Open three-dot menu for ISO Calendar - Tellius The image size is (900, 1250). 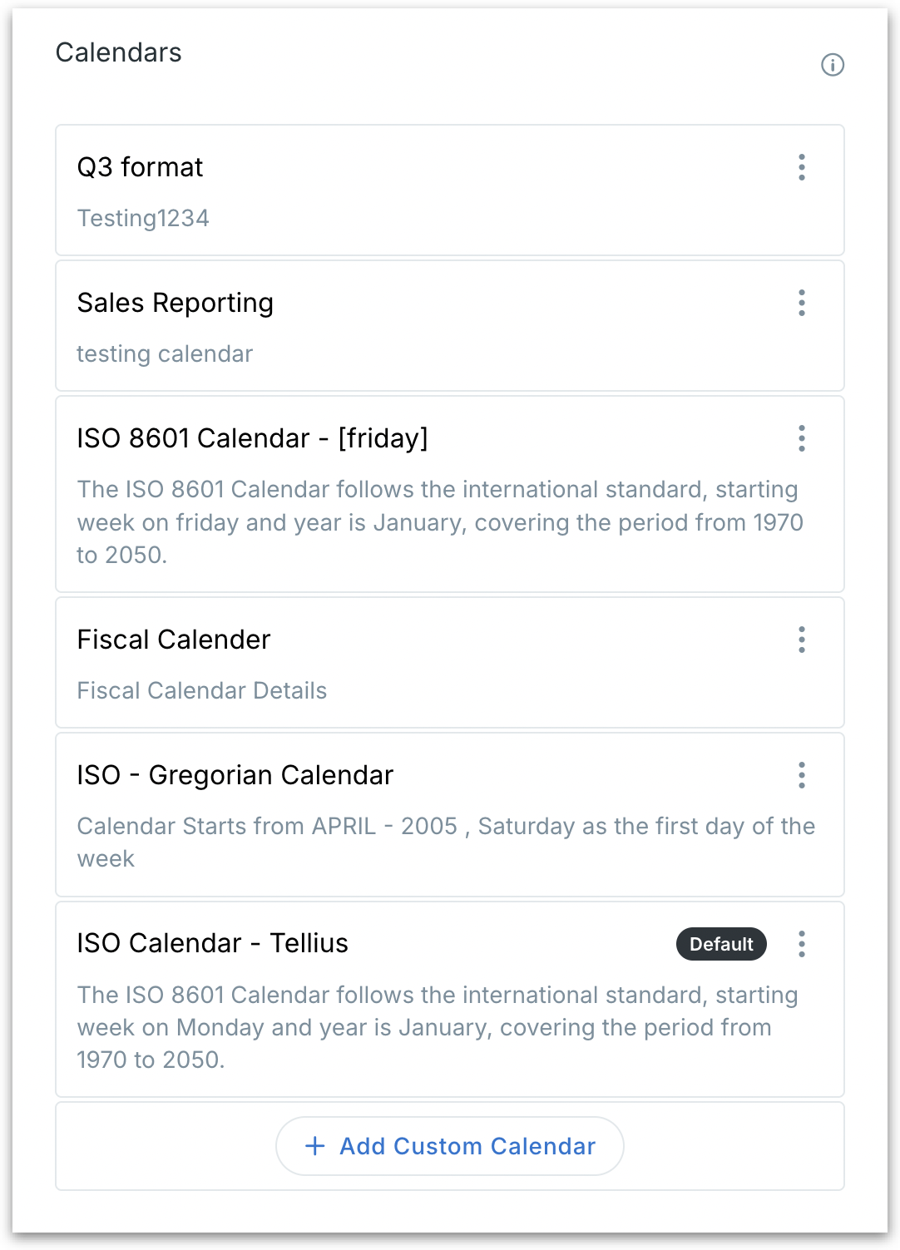(x=802, y=944)
